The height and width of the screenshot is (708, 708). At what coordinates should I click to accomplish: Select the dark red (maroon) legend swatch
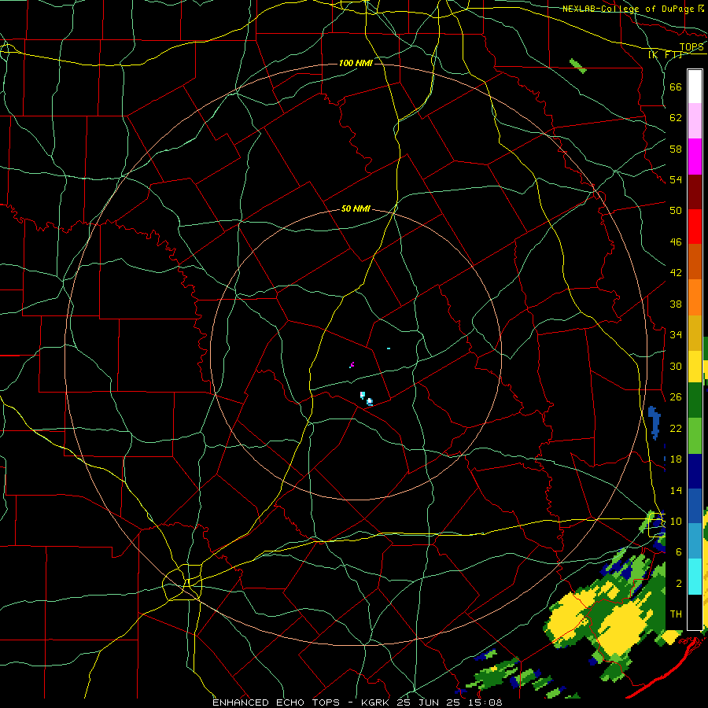[695, 191]
